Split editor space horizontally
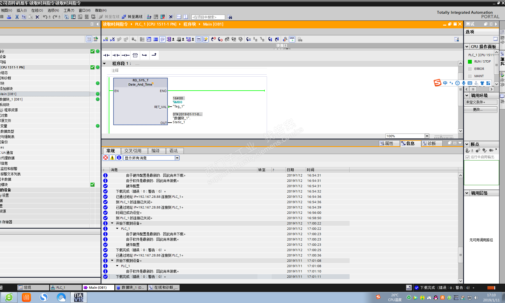505x303 pixels. tap(179, 17)
